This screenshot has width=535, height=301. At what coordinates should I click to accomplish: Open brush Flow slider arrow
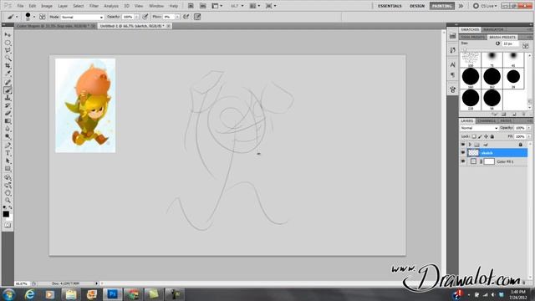[x=177, y=17]
